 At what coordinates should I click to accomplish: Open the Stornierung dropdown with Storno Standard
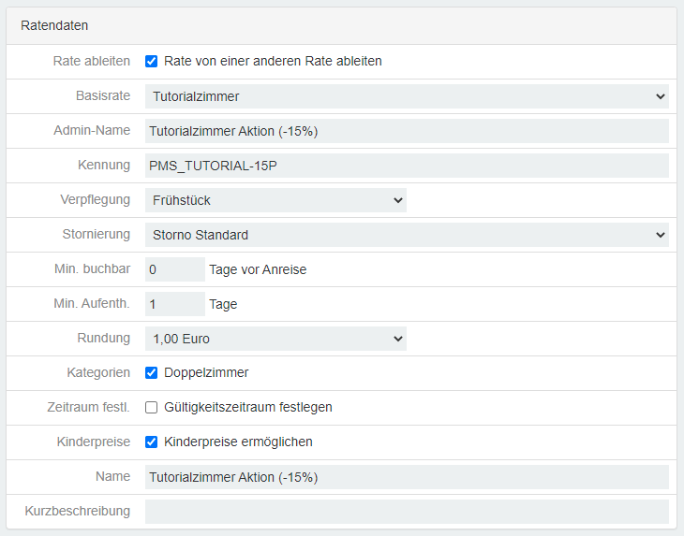click(x=406, y=235)
